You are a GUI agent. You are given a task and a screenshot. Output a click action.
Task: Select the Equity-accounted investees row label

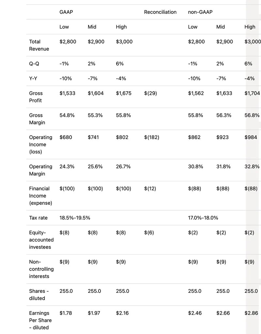pyautogui.click(x=40, y=240)
